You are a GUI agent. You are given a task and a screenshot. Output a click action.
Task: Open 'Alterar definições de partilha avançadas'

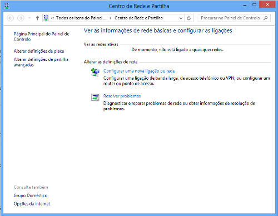pyautogui.click(x=41, y=62)
